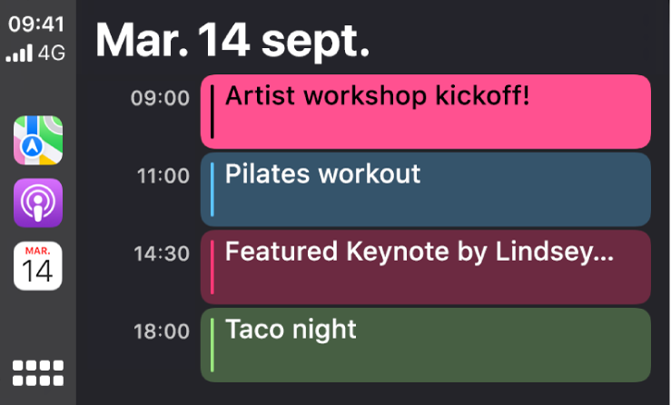Tap the pink color bar on Featured Keynote
Viewport: 671px width, 405px height.
(x=212, y=266)
